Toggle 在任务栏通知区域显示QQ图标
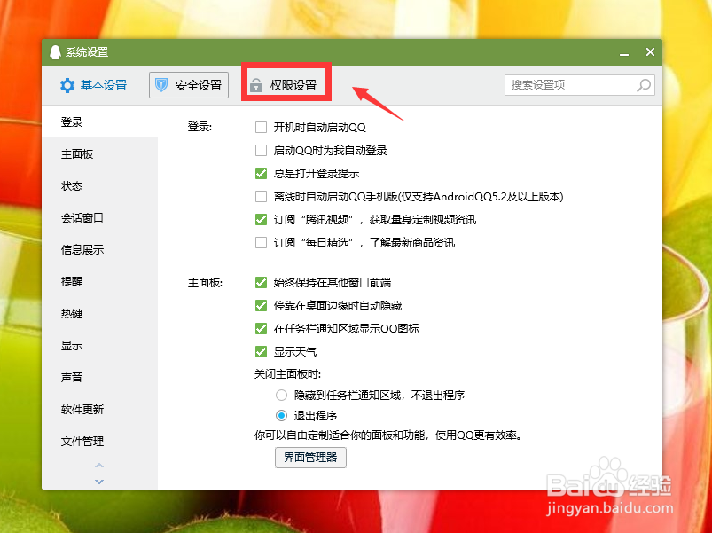712x533 pixels. click(x=262, y=328)
